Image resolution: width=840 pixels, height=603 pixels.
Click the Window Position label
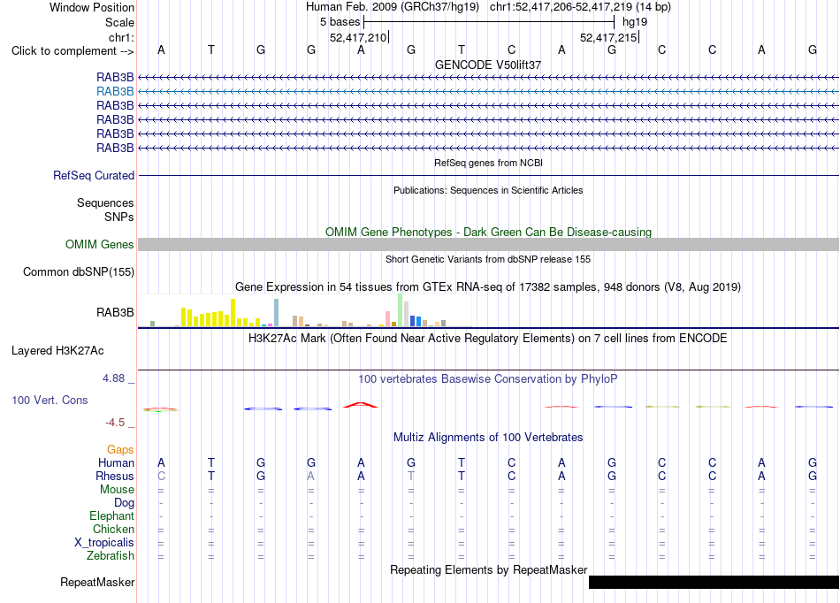pos(92,7)
